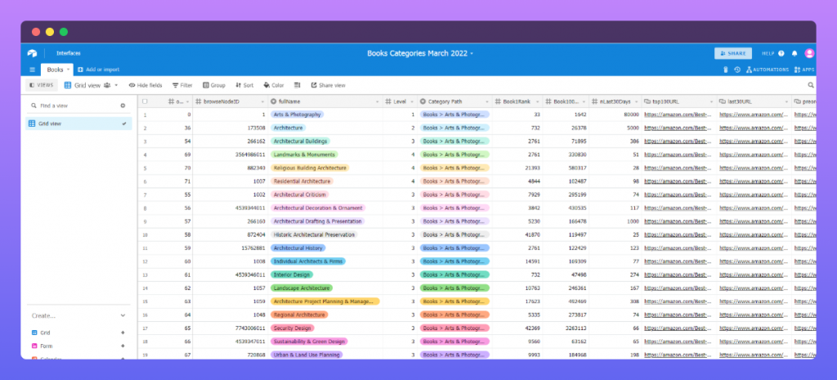Open the Help question mark
Screen dimensions: 837x380
[x=781, y=53]
